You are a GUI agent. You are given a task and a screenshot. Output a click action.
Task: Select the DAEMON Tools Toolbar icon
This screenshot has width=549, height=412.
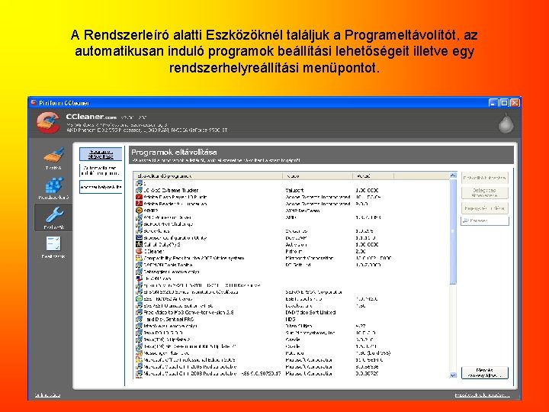pos(139,265)
